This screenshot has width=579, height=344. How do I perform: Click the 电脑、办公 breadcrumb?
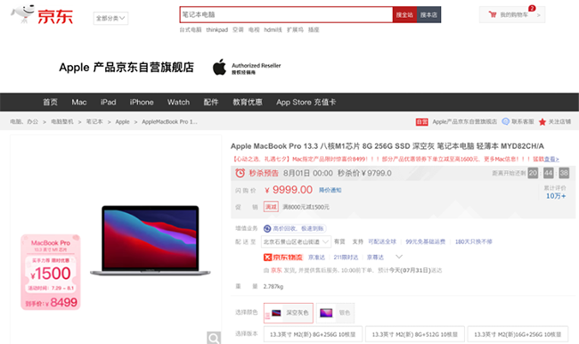click(24, 121)
